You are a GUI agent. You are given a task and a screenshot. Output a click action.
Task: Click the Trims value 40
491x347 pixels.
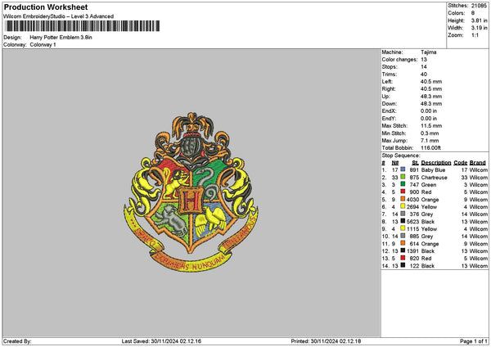(x=424, y=74)
